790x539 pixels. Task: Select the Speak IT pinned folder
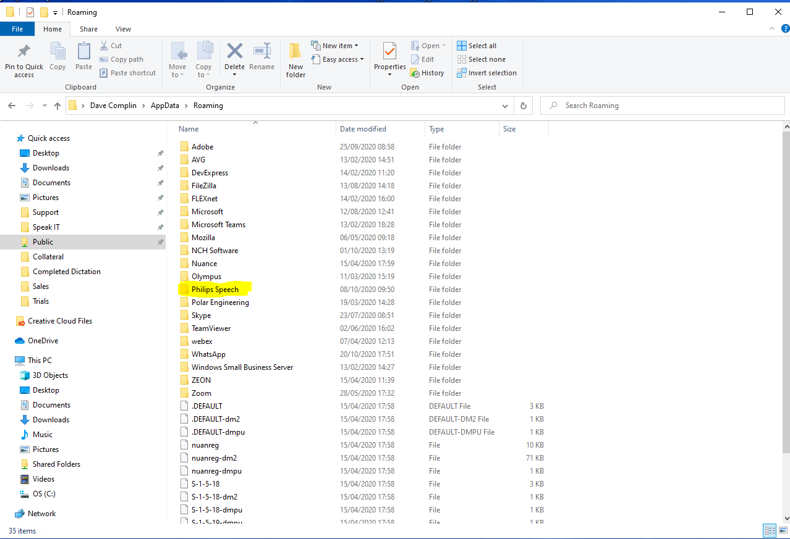pos(46,227)
